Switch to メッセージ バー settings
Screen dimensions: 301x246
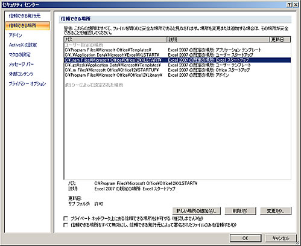21,64
